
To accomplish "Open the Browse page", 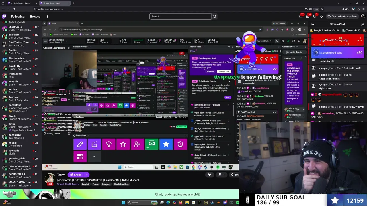I will (x=35, y=17).
